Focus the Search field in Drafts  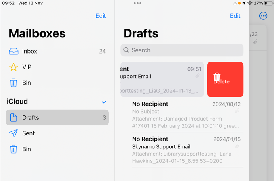(182, 50)
